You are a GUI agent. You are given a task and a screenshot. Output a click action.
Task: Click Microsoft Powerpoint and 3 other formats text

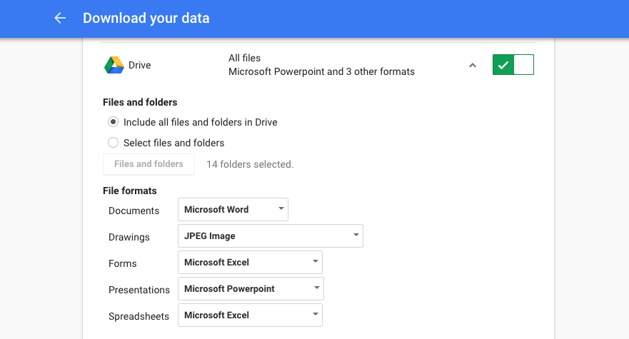click(x=322, y=72)
